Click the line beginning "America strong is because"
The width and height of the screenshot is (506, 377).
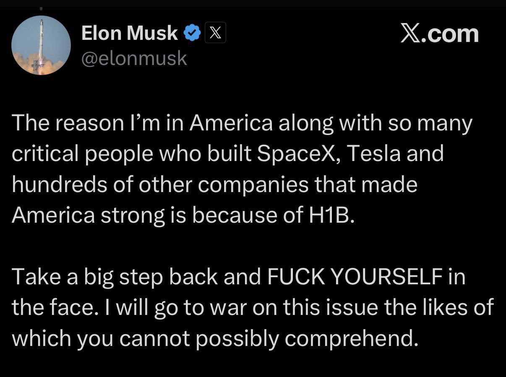(183, 215)
